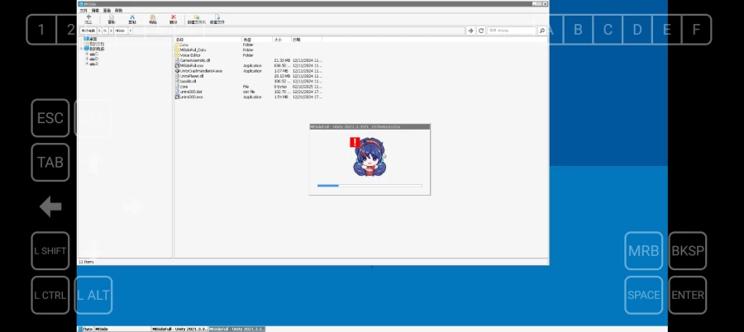The height and width of the screenshot is (332, 744).
Task: Open the first menu in the menu bar
Action: point(83,11)
